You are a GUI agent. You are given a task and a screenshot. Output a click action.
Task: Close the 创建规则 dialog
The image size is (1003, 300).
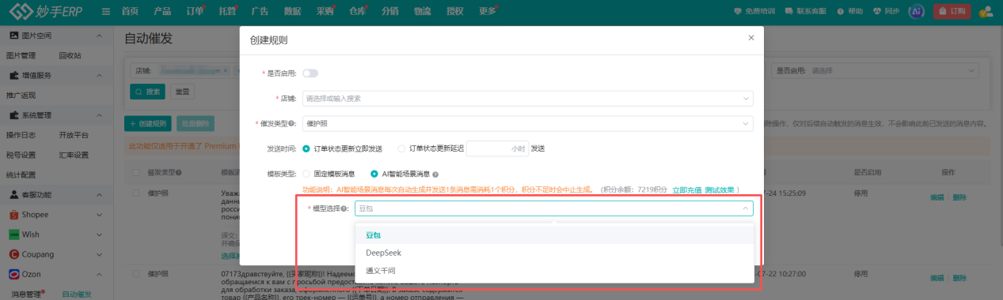750,37
